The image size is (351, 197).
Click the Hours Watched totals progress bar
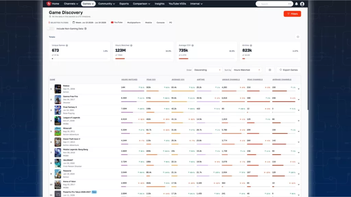tap(143, 58)
